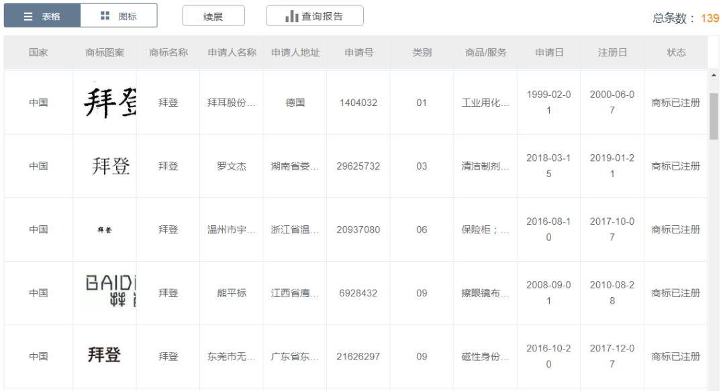Click the 注册日 column header

click(612, 53)
